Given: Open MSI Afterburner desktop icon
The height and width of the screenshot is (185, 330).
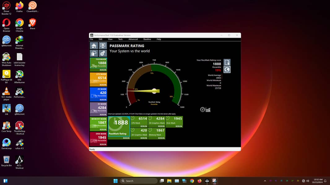Looking at the screenshot, I should (x=20, y=77).
